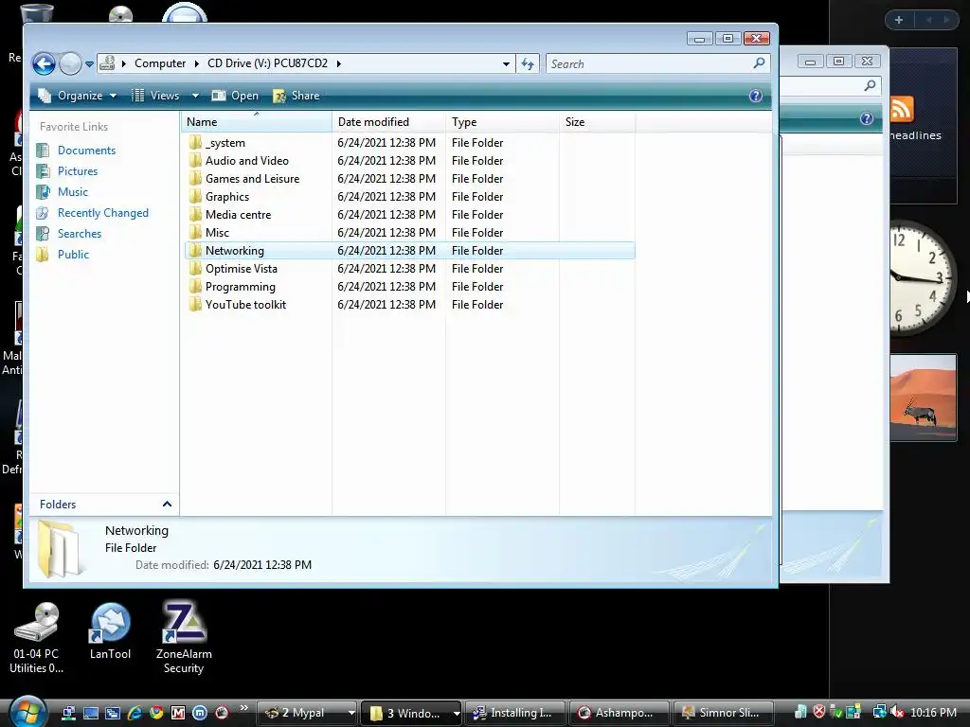Switch to 2 Mypal taskbar group
This screenshot has width=970, height=727.
pos(307,713)
